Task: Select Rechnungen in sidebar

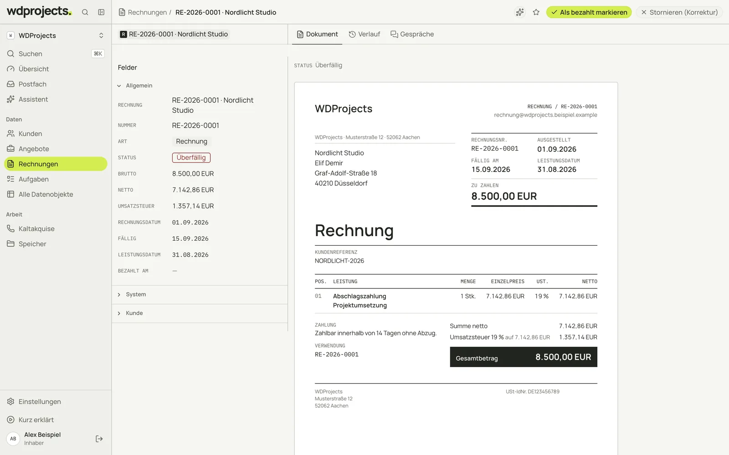Action: (56, 164)
